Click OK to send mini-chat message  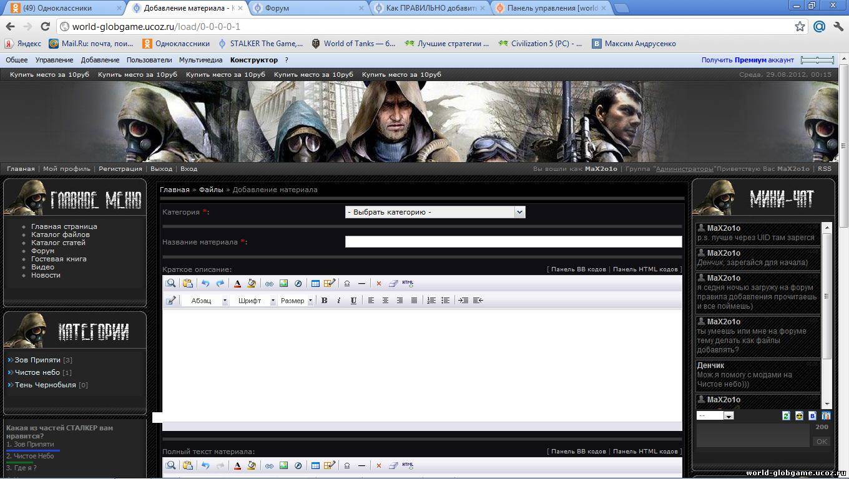coord(822,441)
